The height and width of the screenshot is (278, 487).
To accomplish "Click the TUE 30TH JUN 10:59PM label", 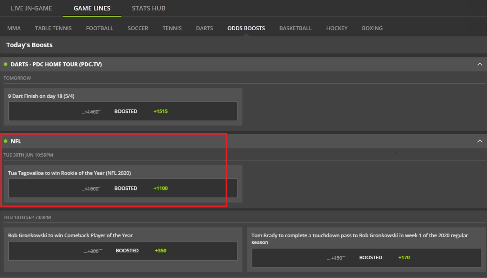I will pyautogui.click(x=28, y=155).
